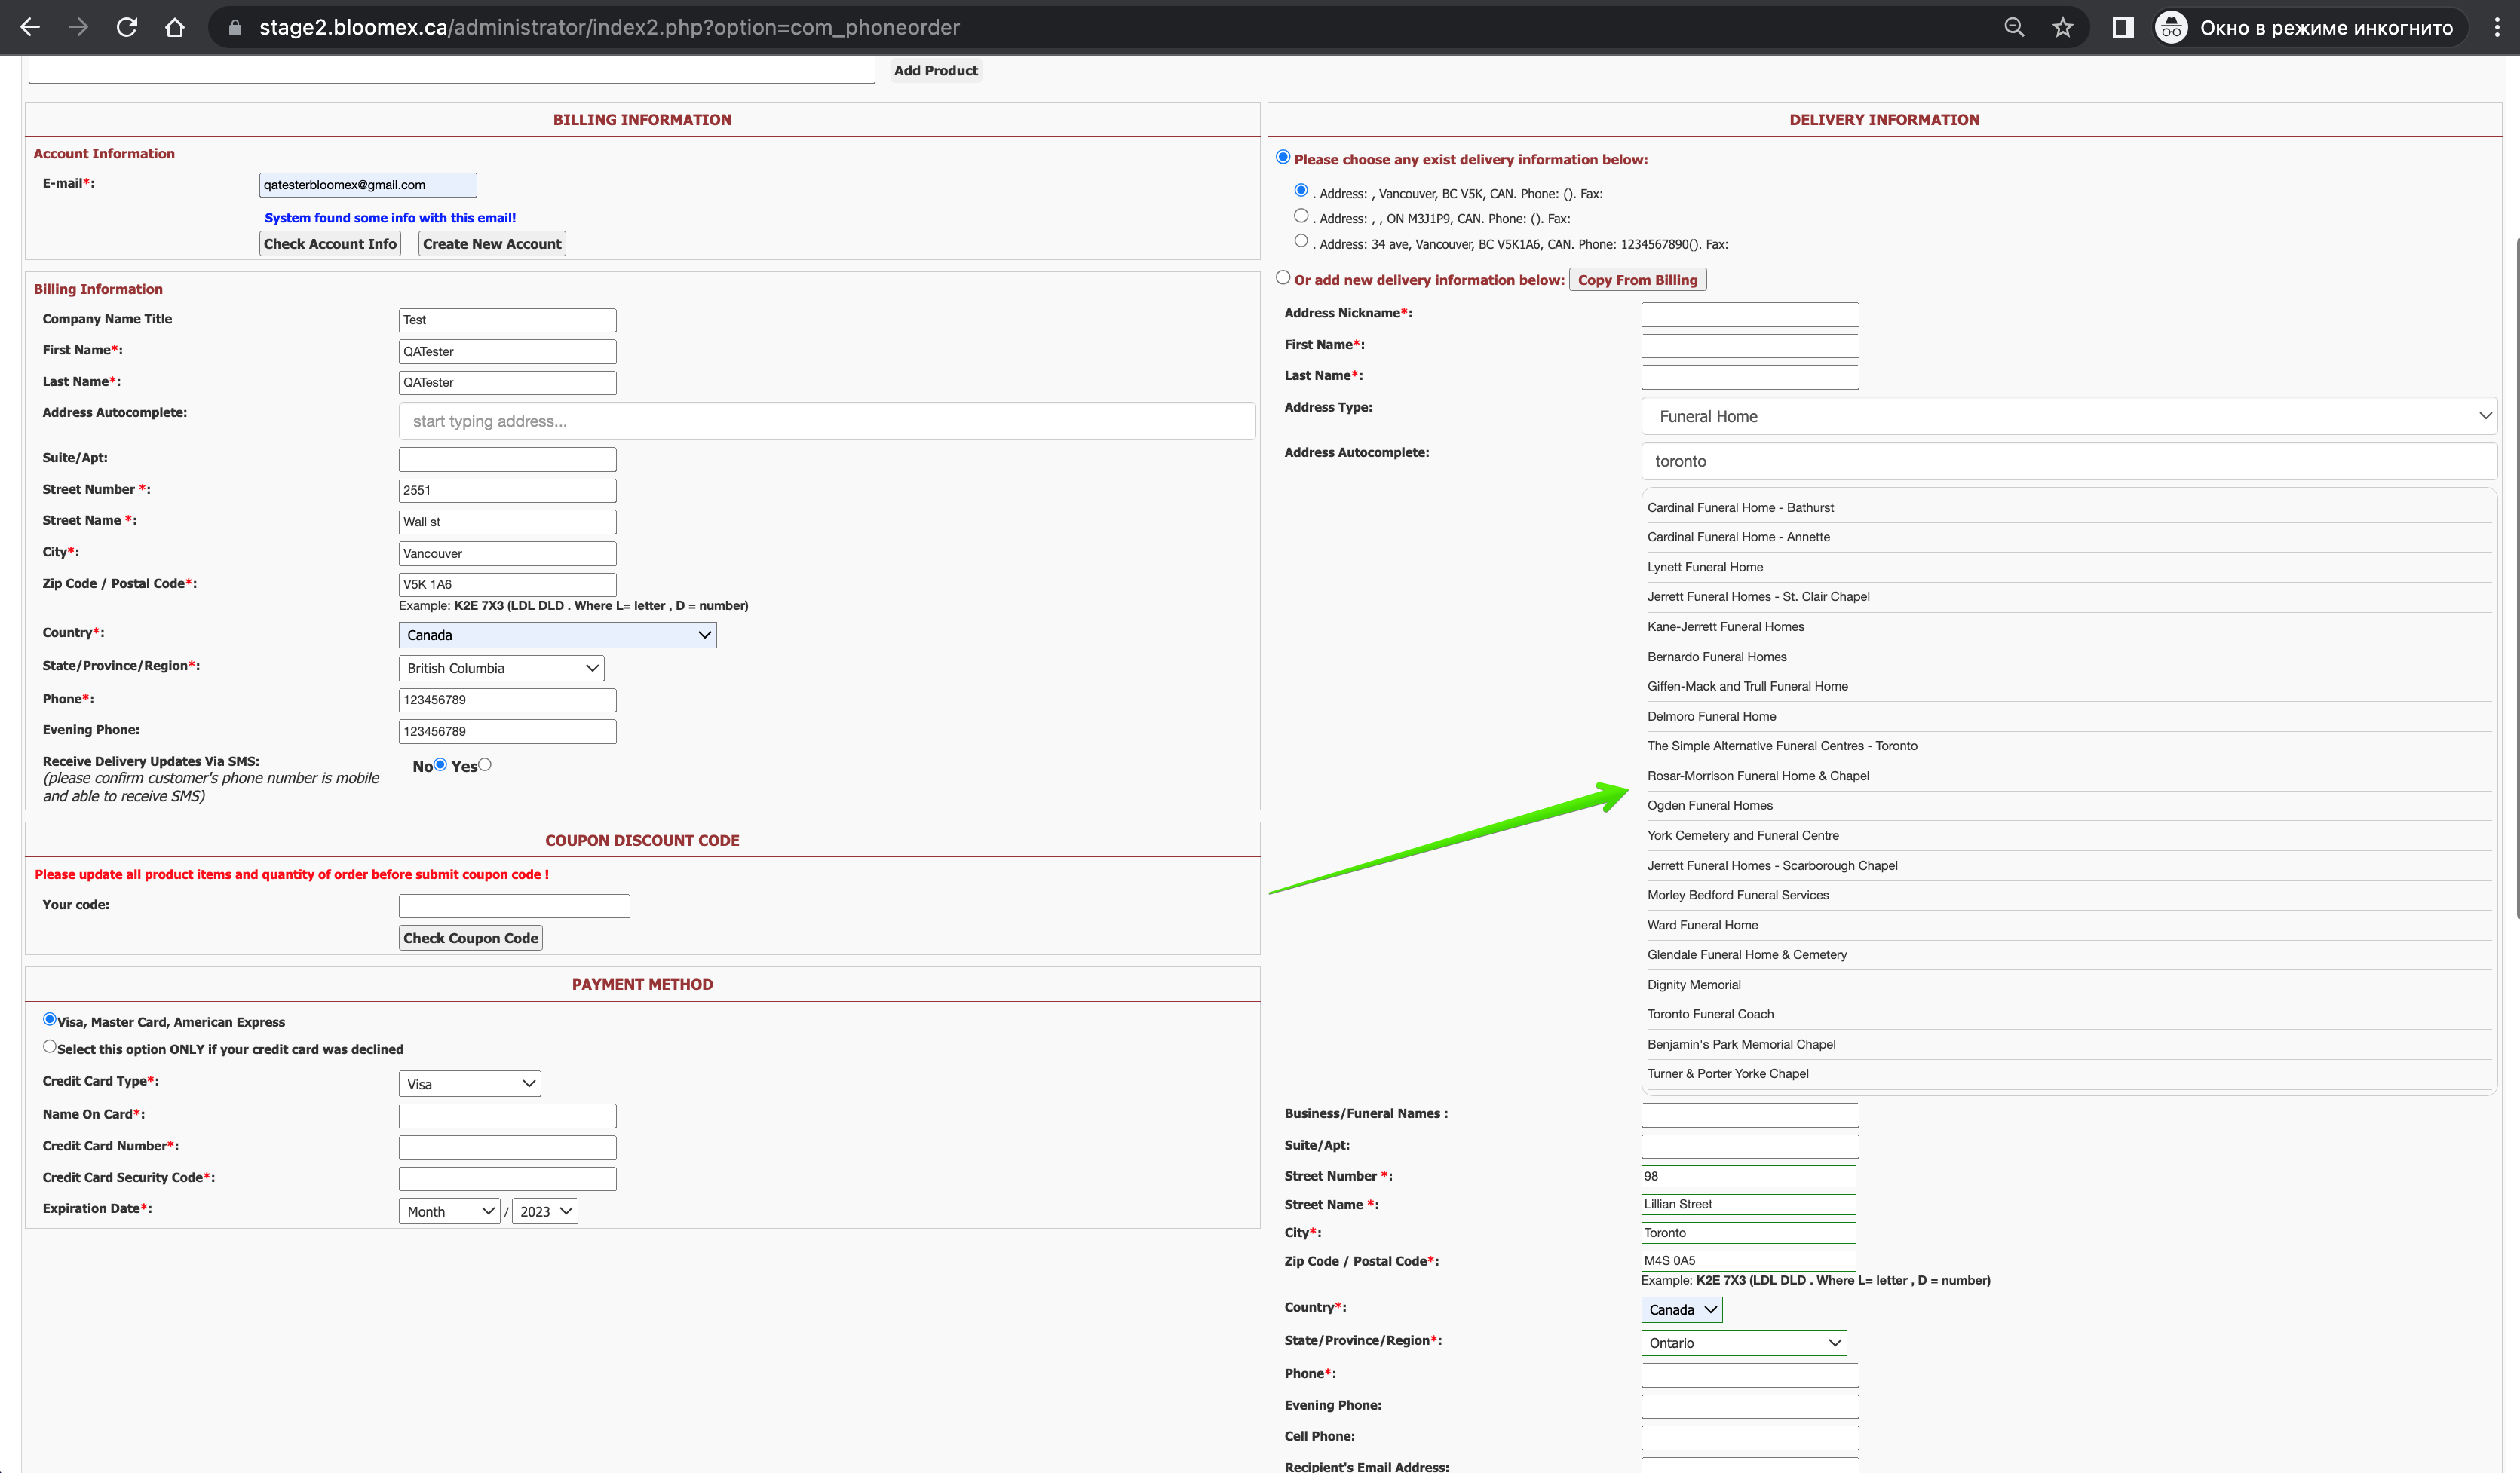Click Copy From Billing button
Viewport: 2520px width, 1473px height.
point(1638,280)
